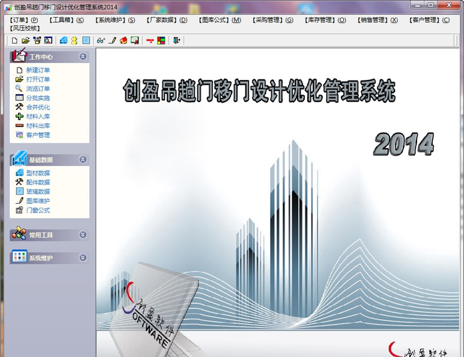
Task: Collapse the 基础数据 panel
Action: tap(82, 160)
